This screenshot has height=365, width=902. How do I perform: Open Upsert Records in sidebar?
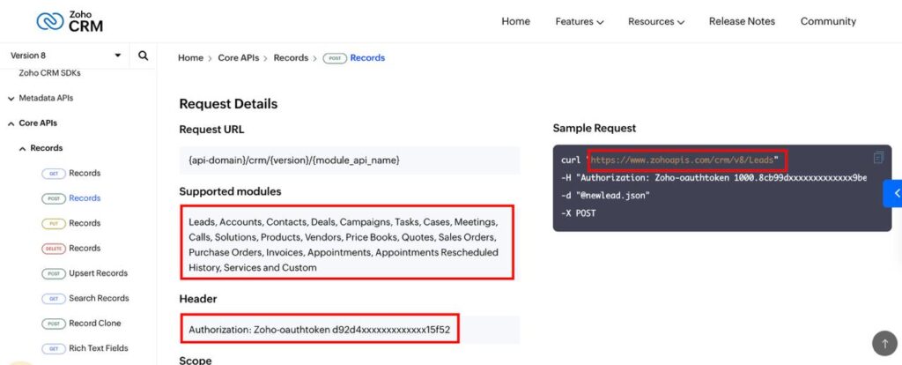[85, 273]
